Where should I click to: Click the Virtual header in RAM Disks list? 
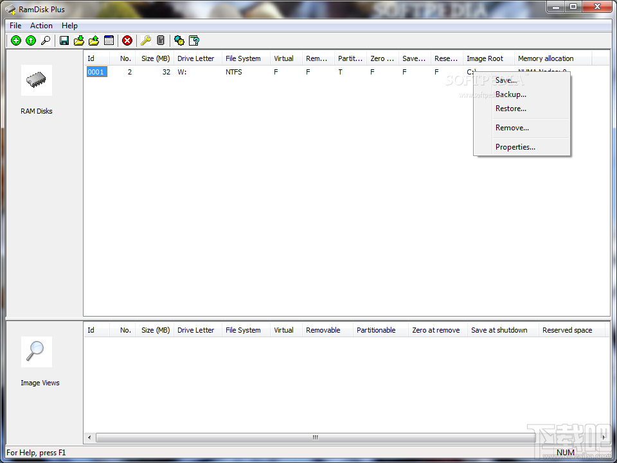coord(286,58)
